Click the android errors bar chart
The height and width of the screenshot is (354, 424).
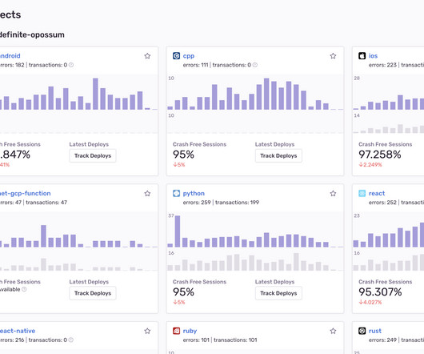(78, 94)
